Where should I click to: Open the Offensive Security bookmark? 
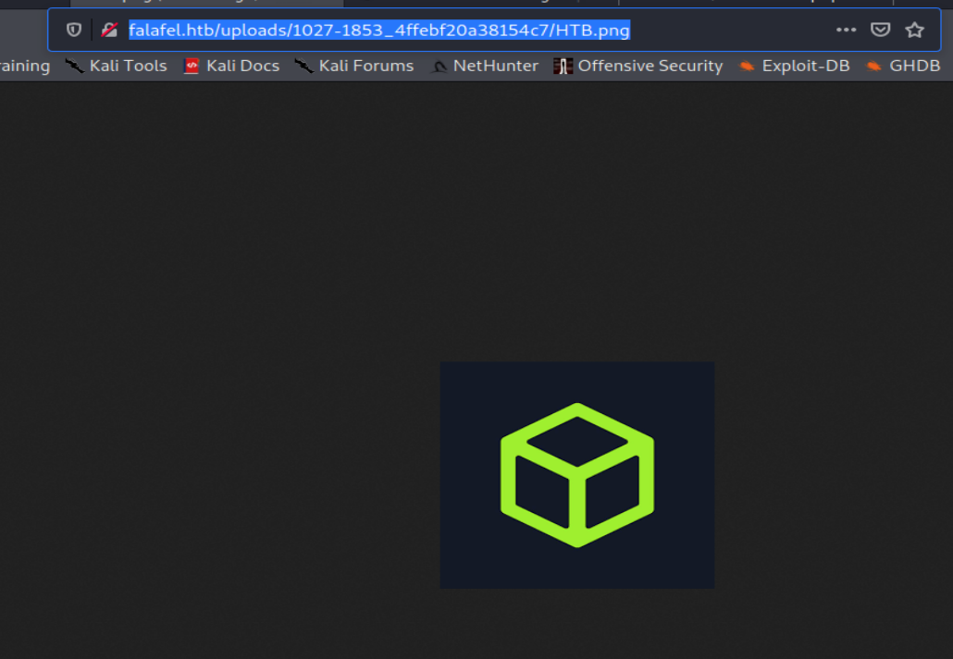pos(638,66)
